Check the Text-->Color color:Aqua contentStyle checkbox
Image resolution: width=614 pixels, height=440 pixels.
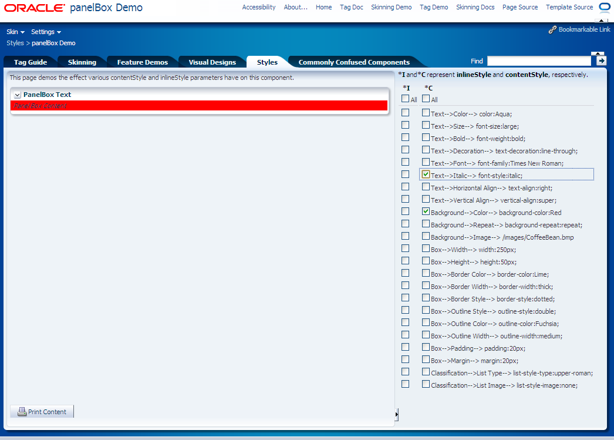(426, 112)
